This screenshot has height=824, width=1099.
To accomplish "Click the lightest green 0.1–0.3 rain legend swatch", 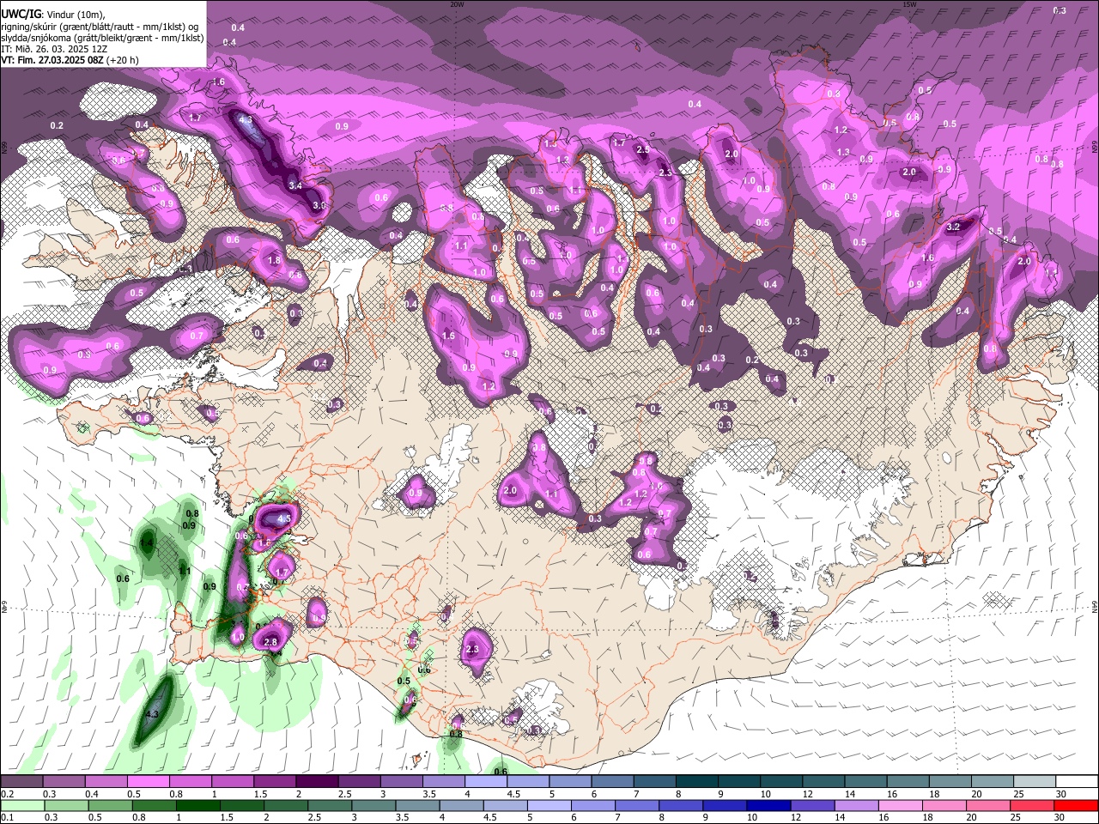I will (x=21, y=806).
